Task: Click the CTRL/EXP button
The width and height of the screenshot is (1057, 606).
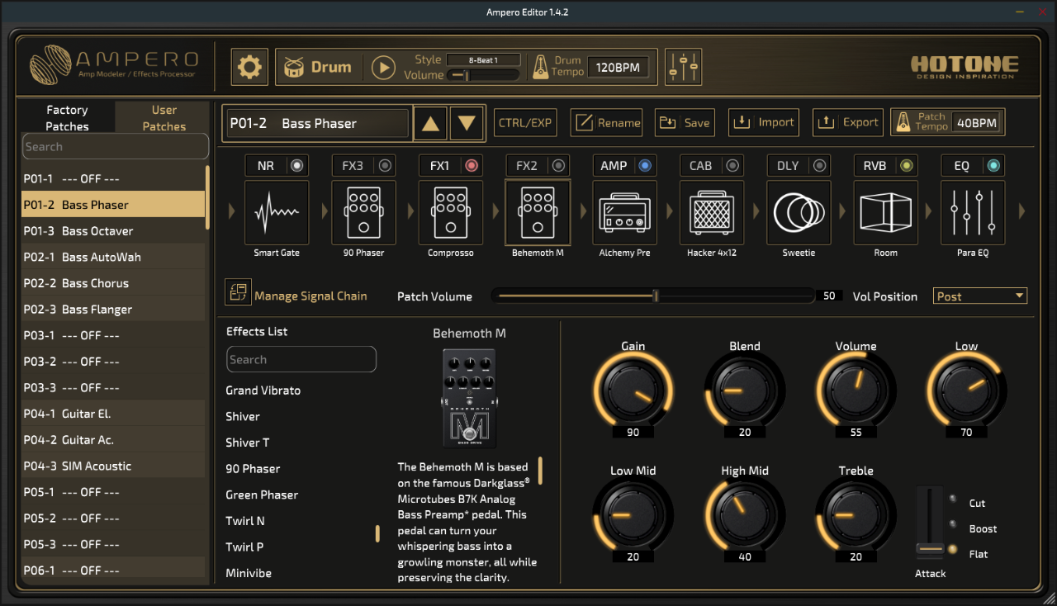Action: [525, 123]
